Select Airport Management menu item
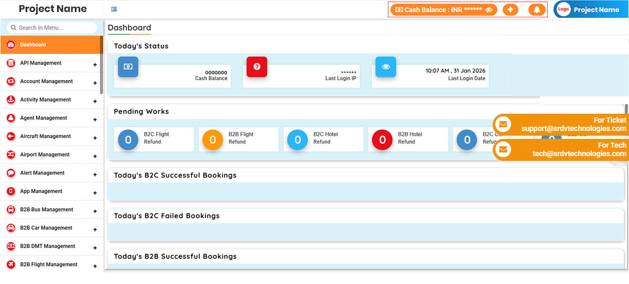The width and height of the screenshot is (629, 284). pyautogui.click(x=45, y=155)
